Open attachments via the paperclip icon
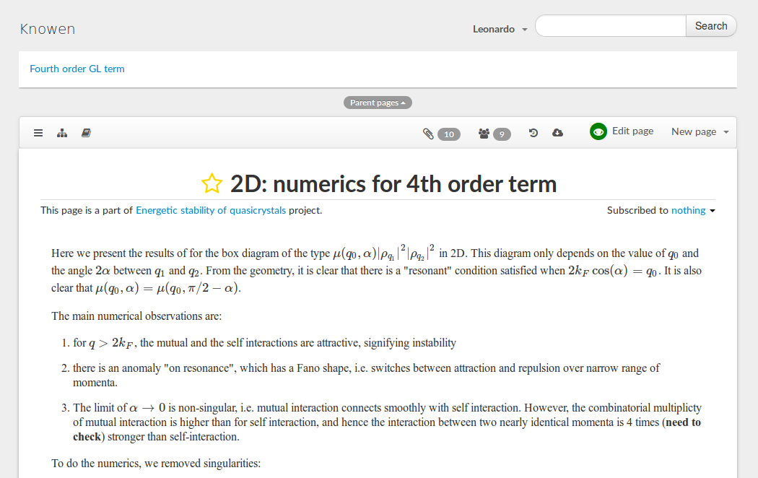This screenshot has height=478, width=758. tap(428, 134)
